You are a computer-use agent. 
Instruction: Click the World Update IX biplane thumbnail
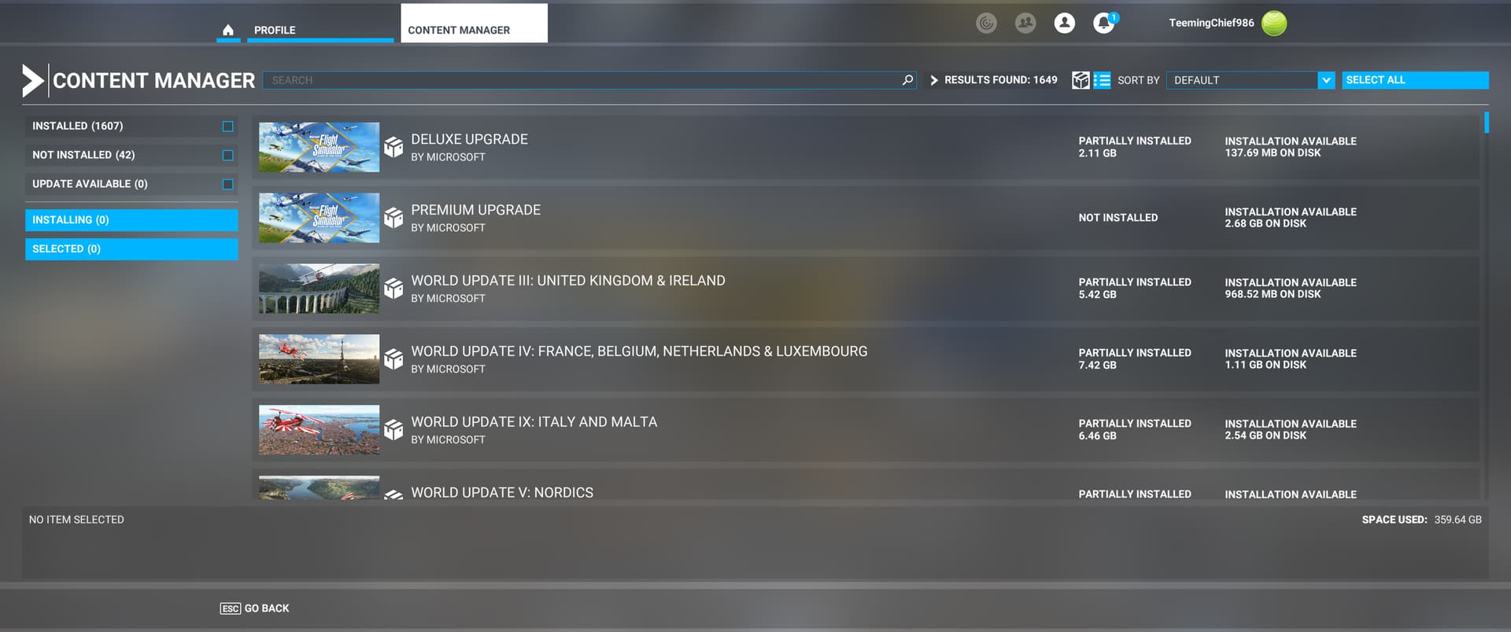click(x=319, y=430)
